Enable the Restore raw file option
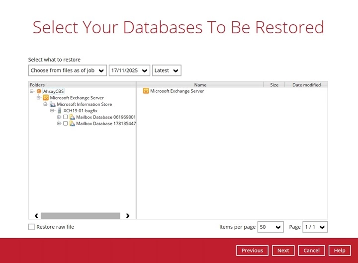 point(32,227)
